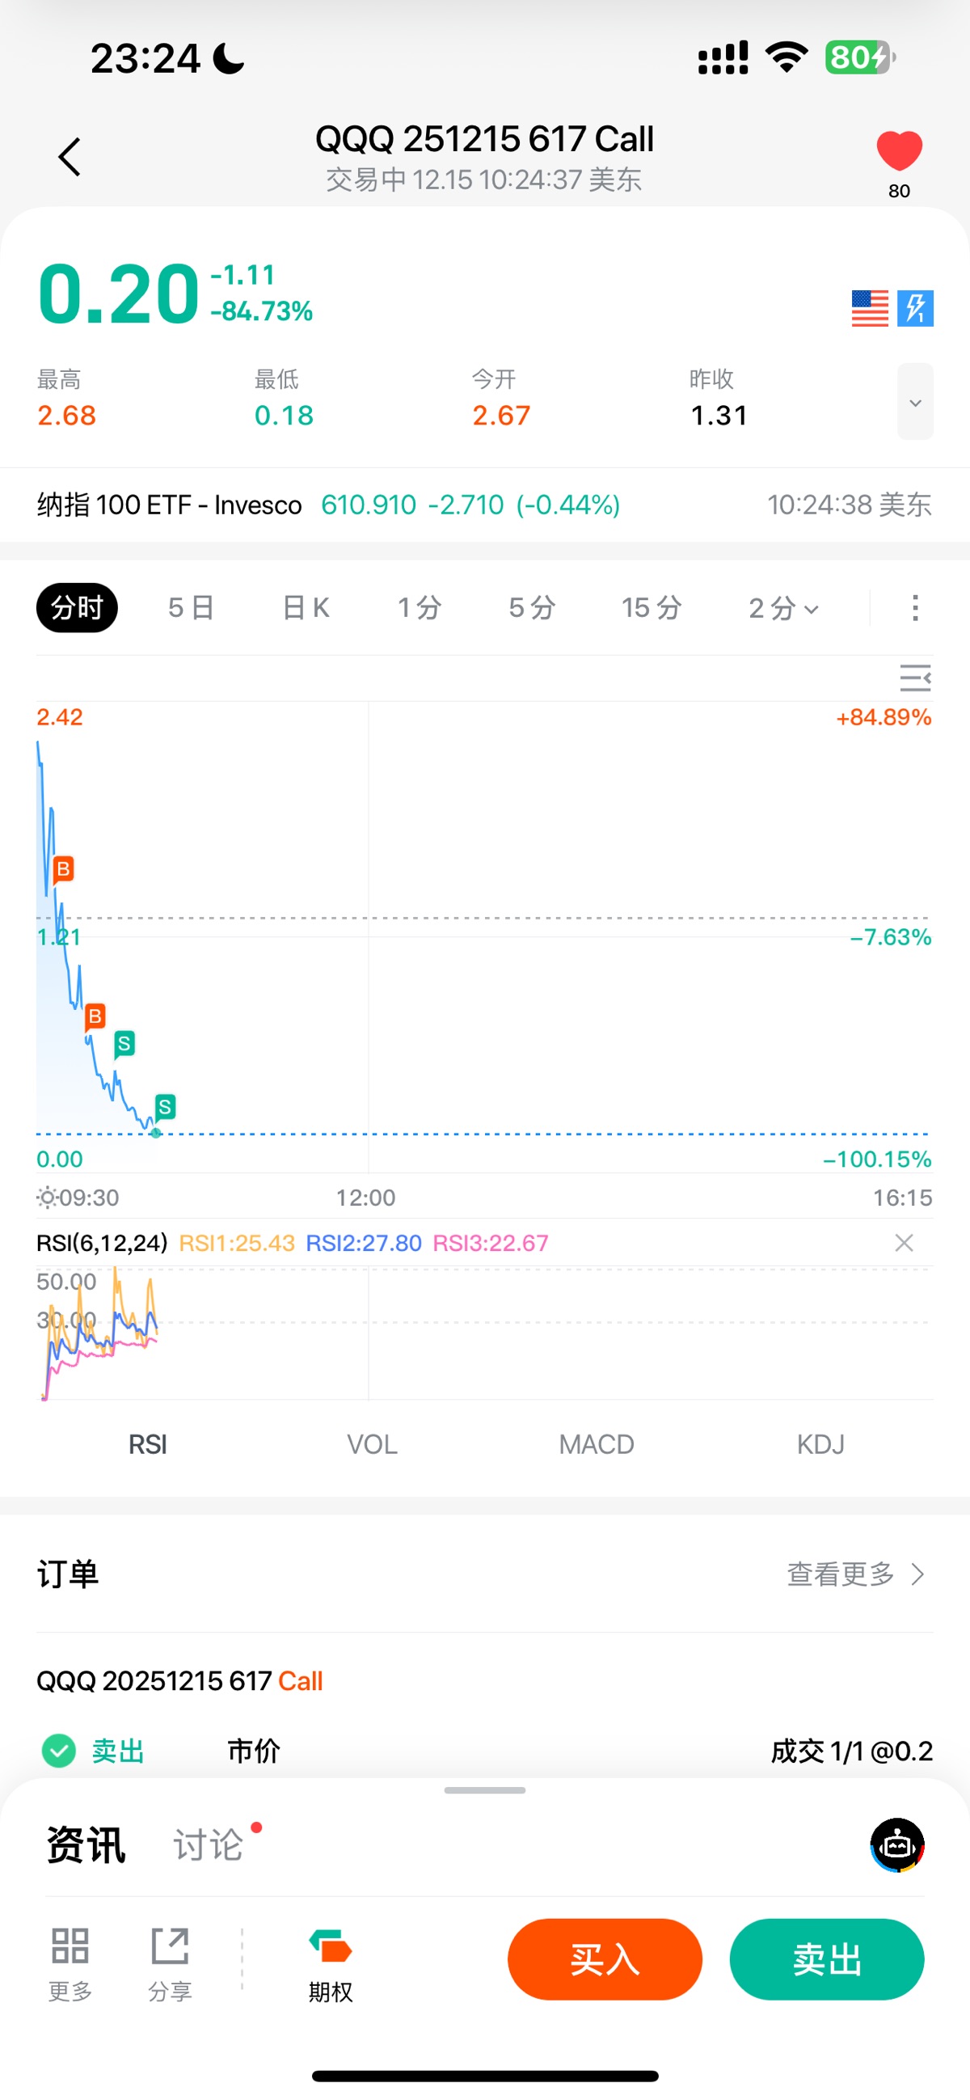
Task: Tap the US flag market icon
Action: click(x=870, y=308)
